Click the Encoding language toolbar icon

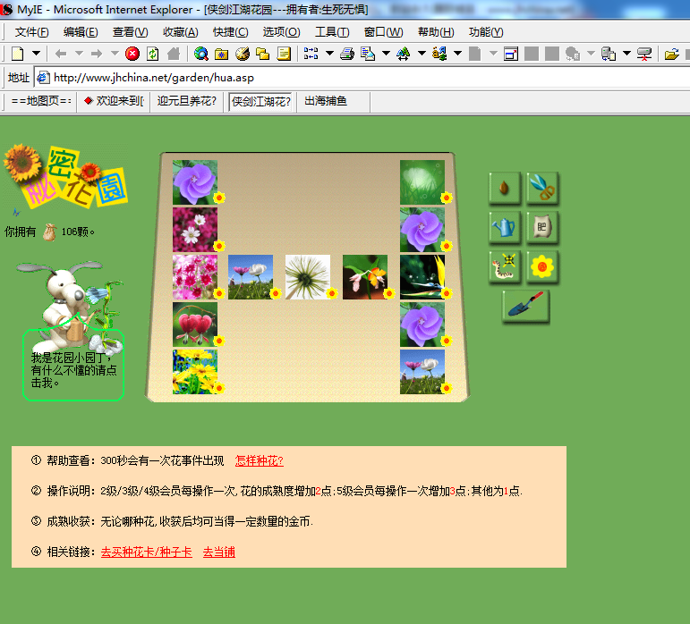coord(439,54)
